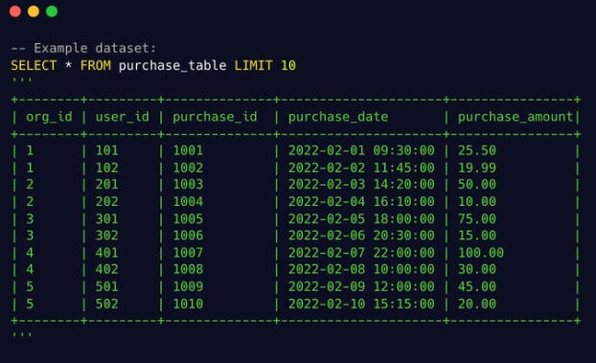Screen dimensions: 596x363
Task: Click date 2022-02-06 20:30:00
Action: [361, 236]
